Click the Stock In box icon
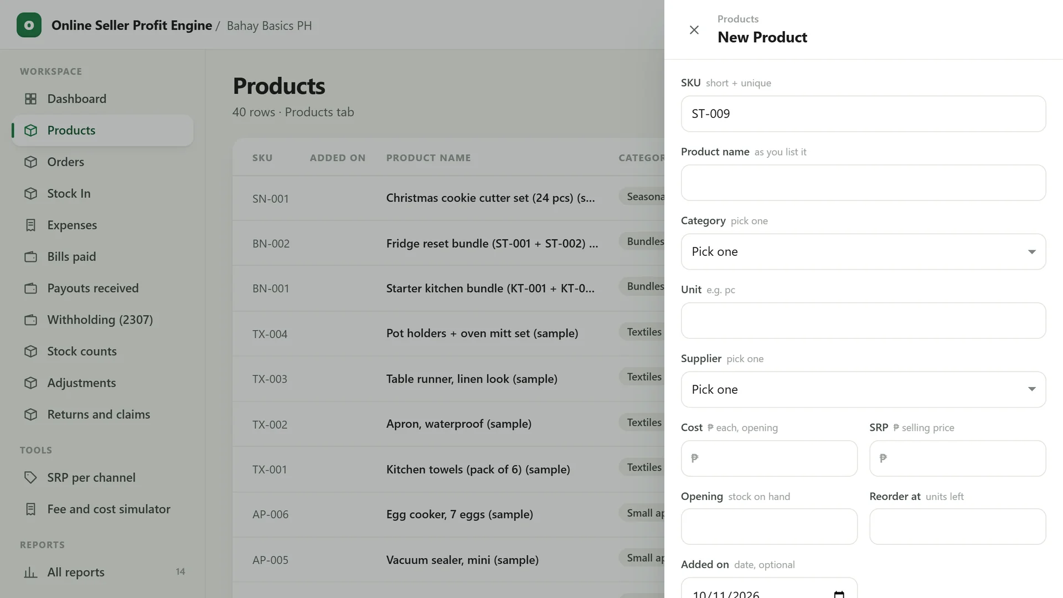The height and width of the screenshot is (598, 1063). (31, 193)
